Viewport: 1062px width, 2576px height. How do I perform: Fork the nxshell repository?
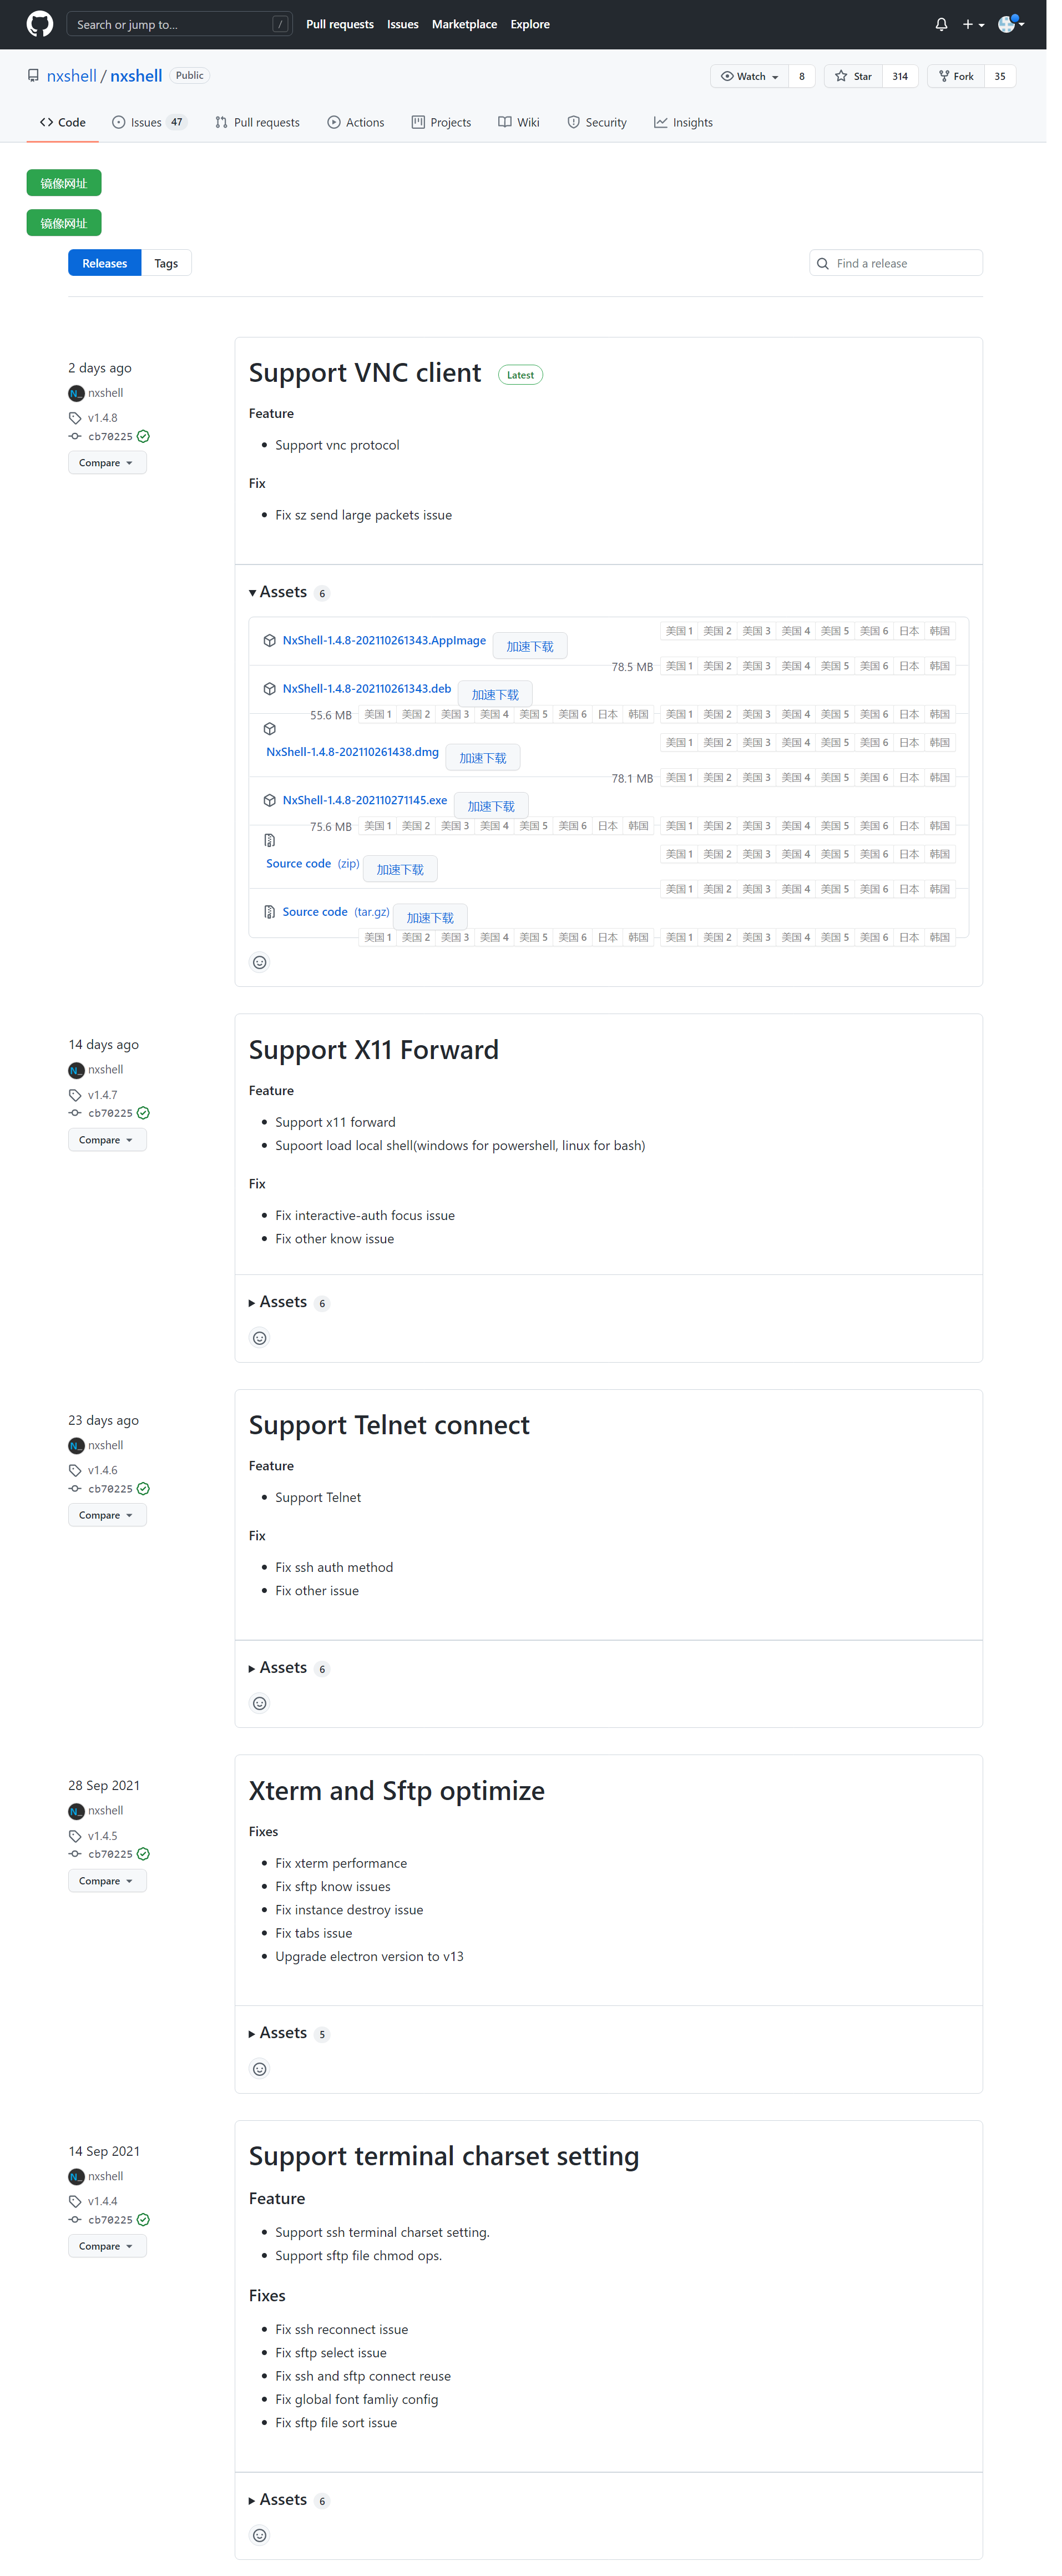(x=955, y=76)
